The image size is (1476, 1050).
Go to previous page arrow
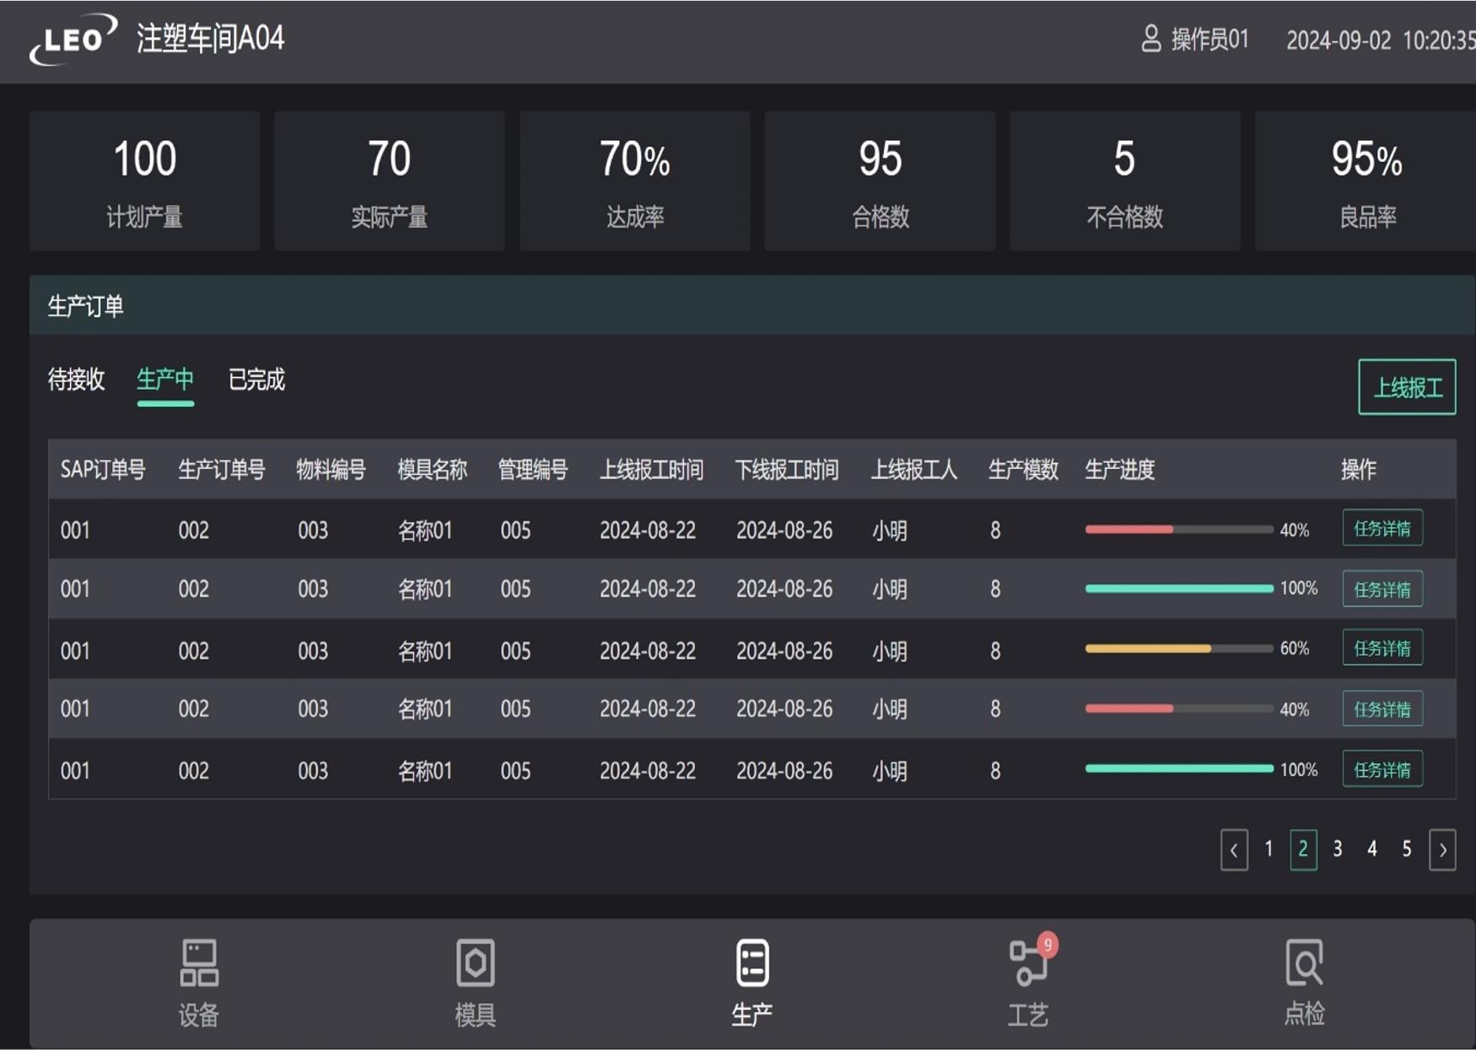coord(1234,849)
